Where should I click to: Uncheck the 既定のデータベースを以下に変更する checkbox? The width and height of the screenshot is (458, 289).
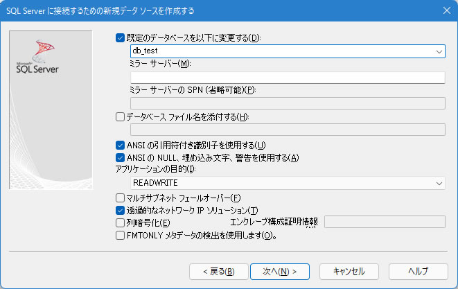coord(121,37)
